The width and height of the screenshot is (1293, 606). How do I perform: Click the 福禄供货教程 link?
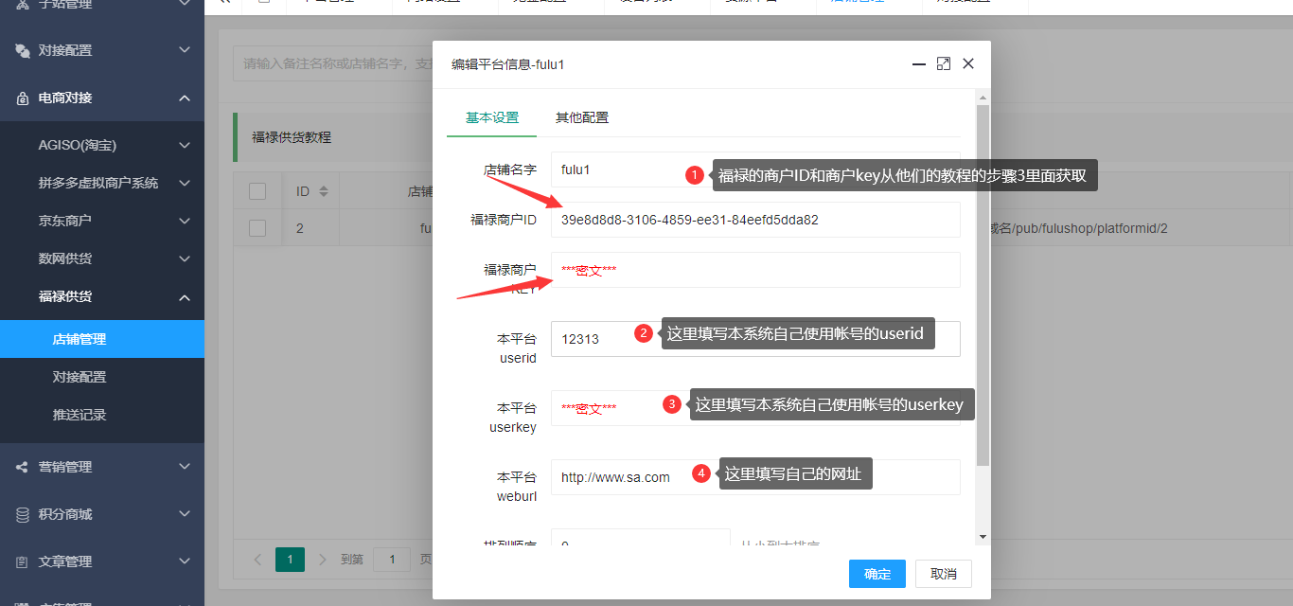coord(292,137)
